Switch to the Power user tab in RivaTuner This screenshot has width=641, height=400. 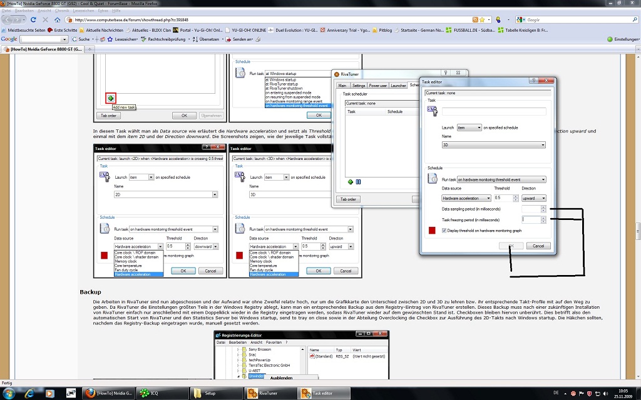(x=377, y=85)
